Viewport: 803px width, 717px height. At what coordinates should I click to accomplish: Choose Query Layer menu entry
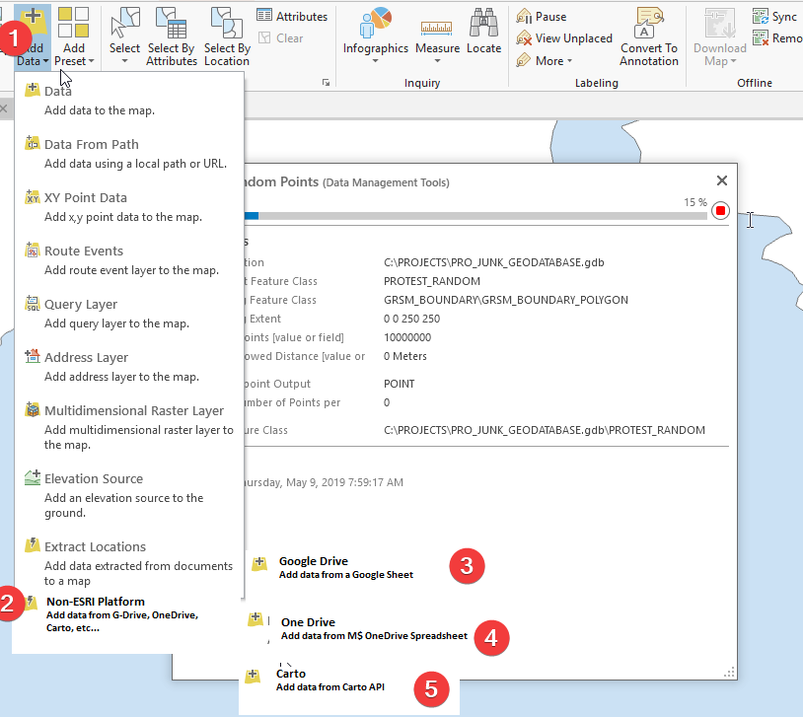(129, 313)
